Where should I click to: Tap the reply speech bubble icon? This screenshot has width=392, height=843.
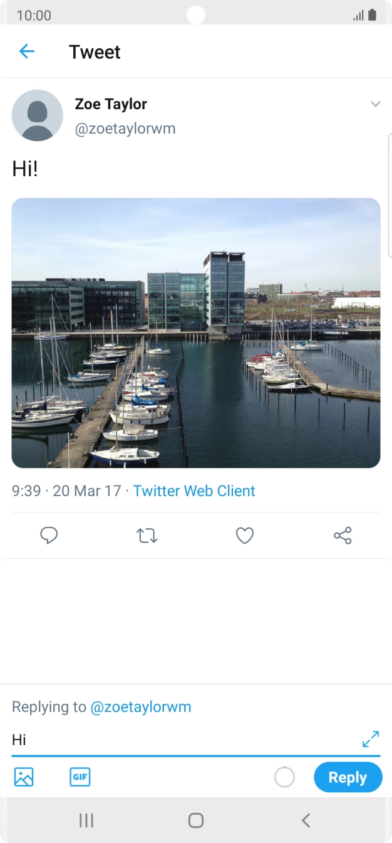point(49,535)
